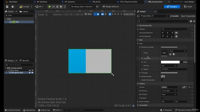Toggle the Tint Inherit checkbox
This screenshot has width=200, height=112.
[x=182, y=62]
